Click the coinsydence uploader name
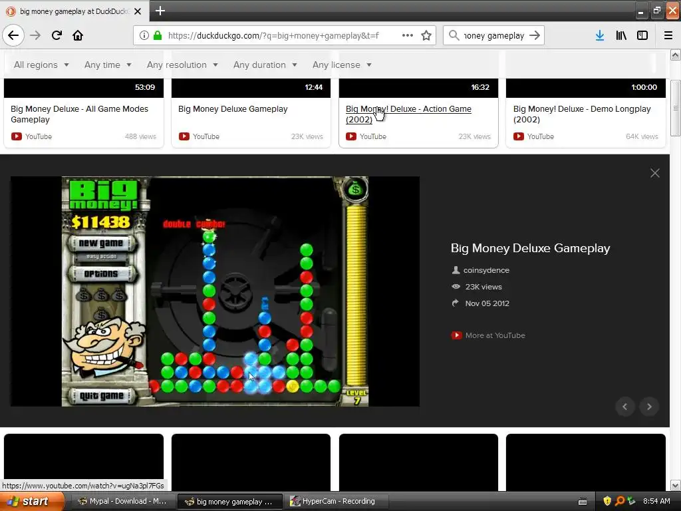 (486, 270)
